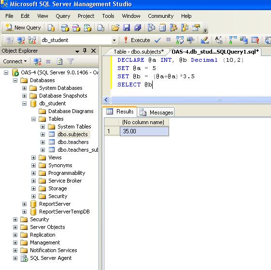271x270 pixels.
Task: Select the Database Diagrams folder
Action: 71,111
